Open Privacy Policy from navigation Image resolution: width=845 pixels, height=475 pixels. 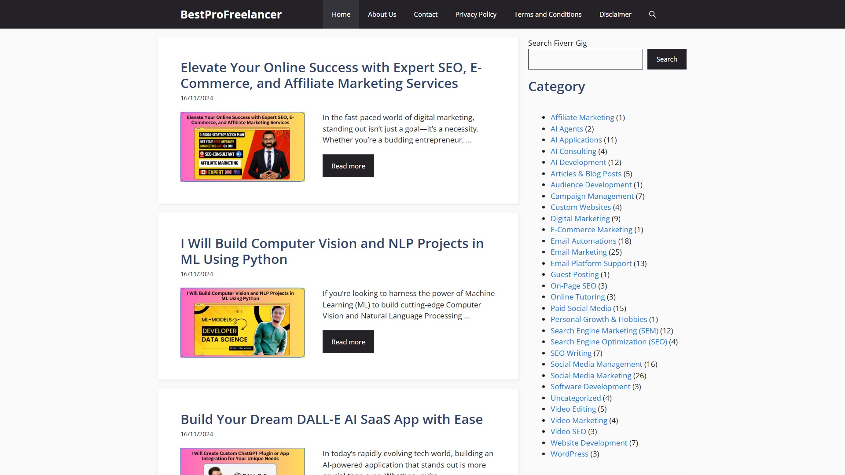[476, 14]
